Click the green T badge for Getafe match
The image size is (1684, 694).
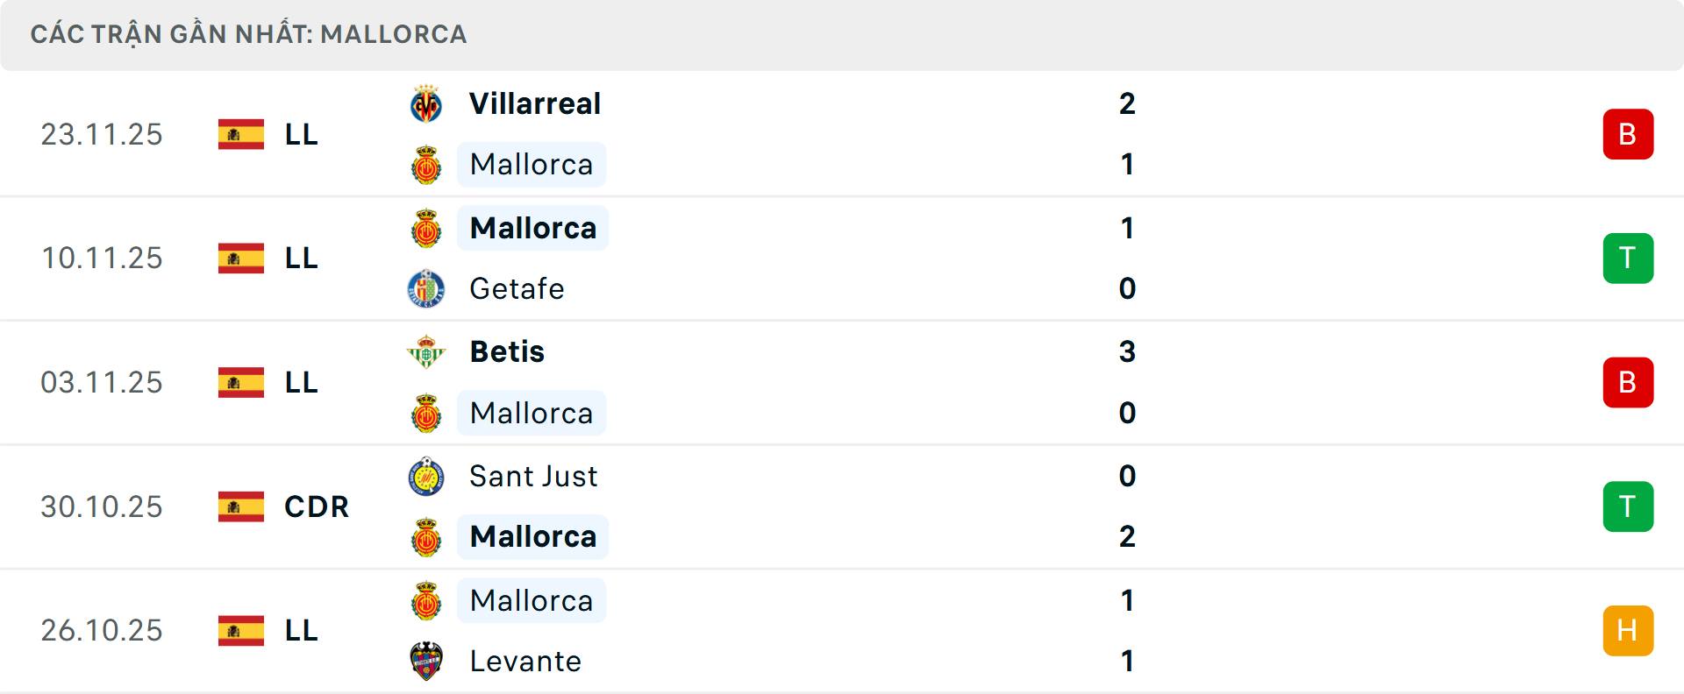pos(1628,258)
